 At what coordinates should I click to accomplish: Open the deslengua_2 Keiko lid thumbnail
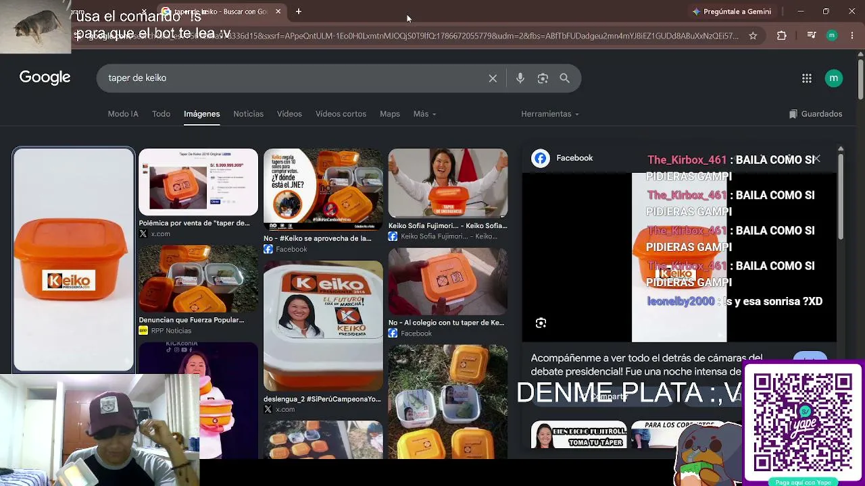(x=323, y=326)
